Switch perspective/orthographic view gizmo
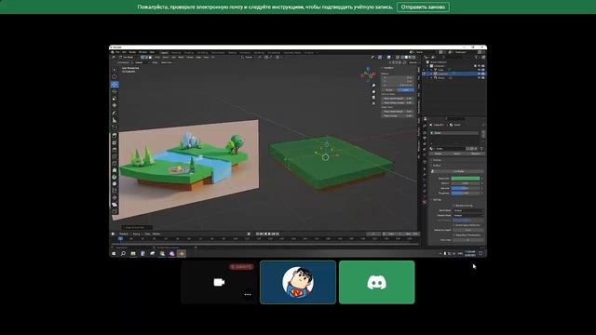Screen dimensions: 596x335 (x=373, y=103)
